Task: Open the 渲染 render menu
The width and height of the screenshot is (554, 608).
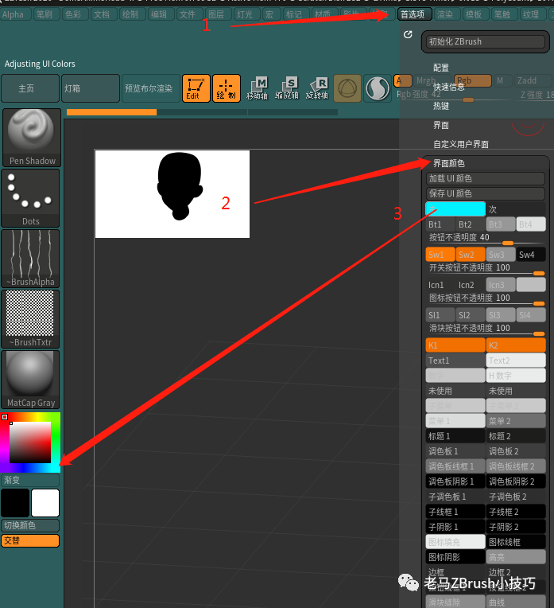Action: tap(445, 14)
